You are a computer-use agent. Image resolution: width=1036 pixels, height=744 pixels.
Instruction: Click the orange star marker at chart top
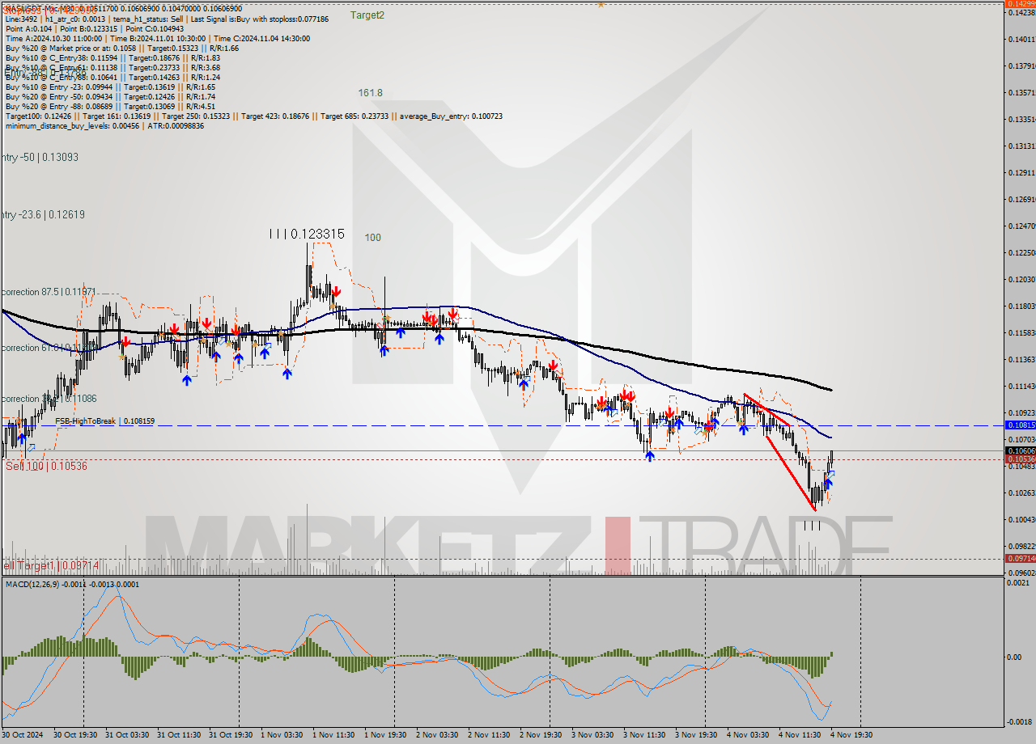coord(601,4)
